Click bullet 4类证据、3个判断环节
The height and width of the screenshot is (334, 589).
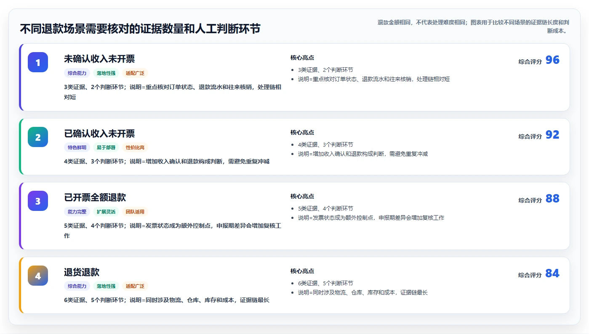(x=325, y=145)
